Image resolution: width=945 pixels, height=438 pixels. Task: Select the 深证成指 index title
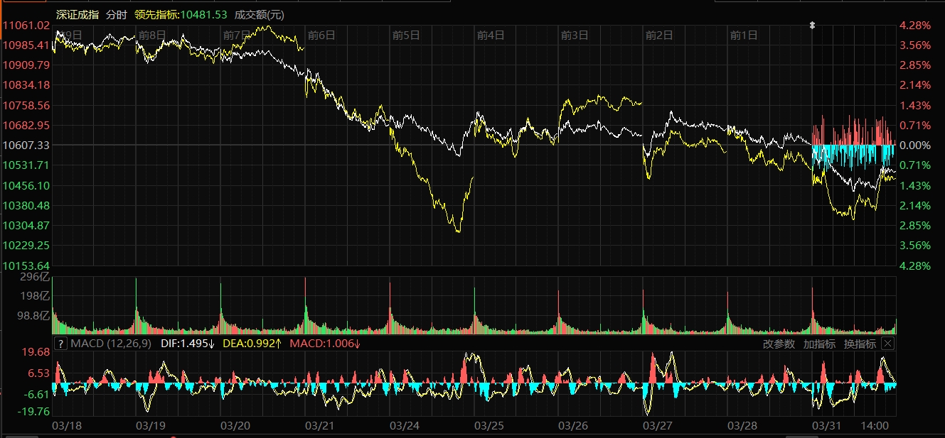[x=78, y=14]
